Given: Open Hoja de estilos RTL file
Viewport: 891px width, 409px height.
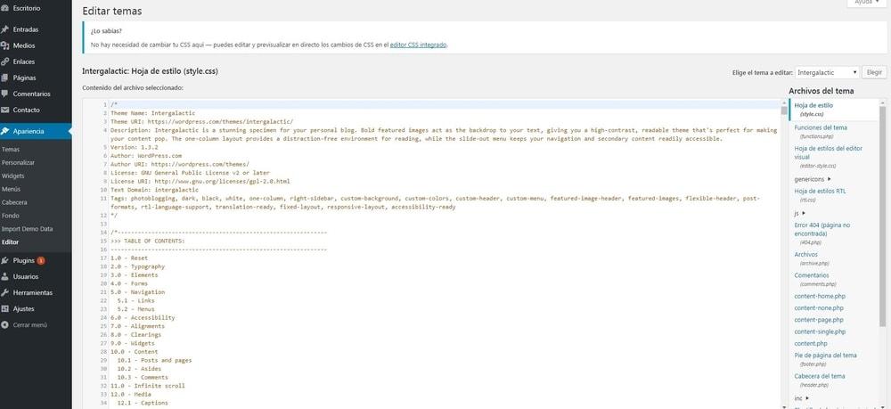Looking at the screenshot, I should coord(820,195).
